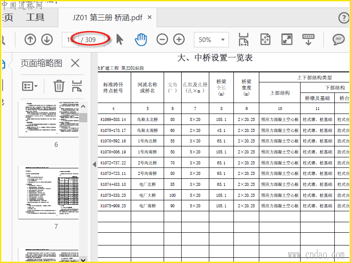Click column header 河流名称或桥名
The image size is (351, 263).
point(147,88)
